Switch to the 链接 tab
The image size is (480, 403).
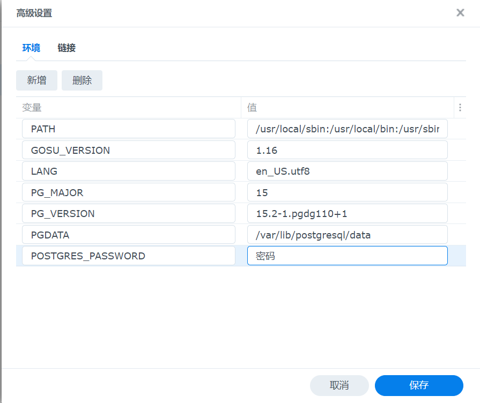click(67, 48)
